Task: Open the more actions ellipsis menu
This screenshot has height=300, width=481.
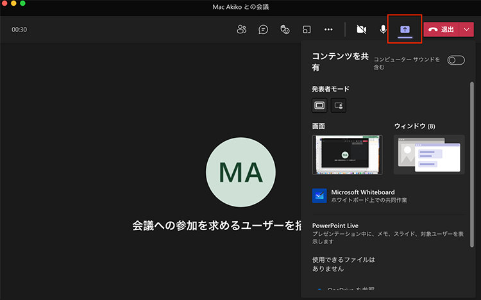Action: coord(328,29)
